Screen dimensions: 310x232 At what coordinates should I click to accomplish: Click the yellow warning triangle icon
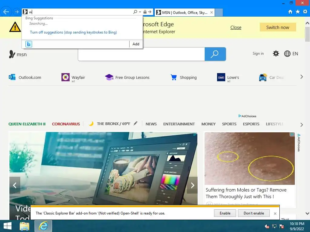(x=15, y=27)
